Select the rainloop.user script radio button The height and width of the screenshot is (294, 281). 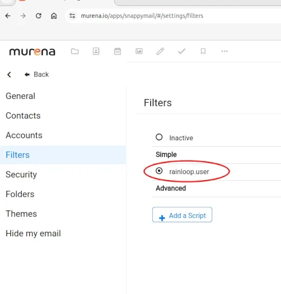pos(159,171)
